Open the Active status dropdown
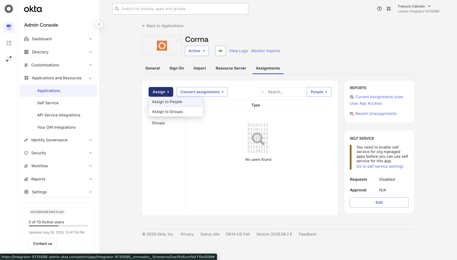Viewport: 457px width, 260px height. [197, 51]
